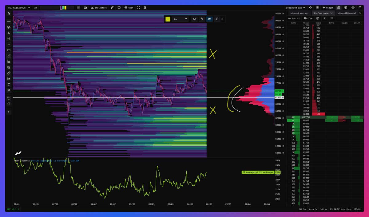
Task: Change the PG 250 price grouping
Action: point(292,18)
